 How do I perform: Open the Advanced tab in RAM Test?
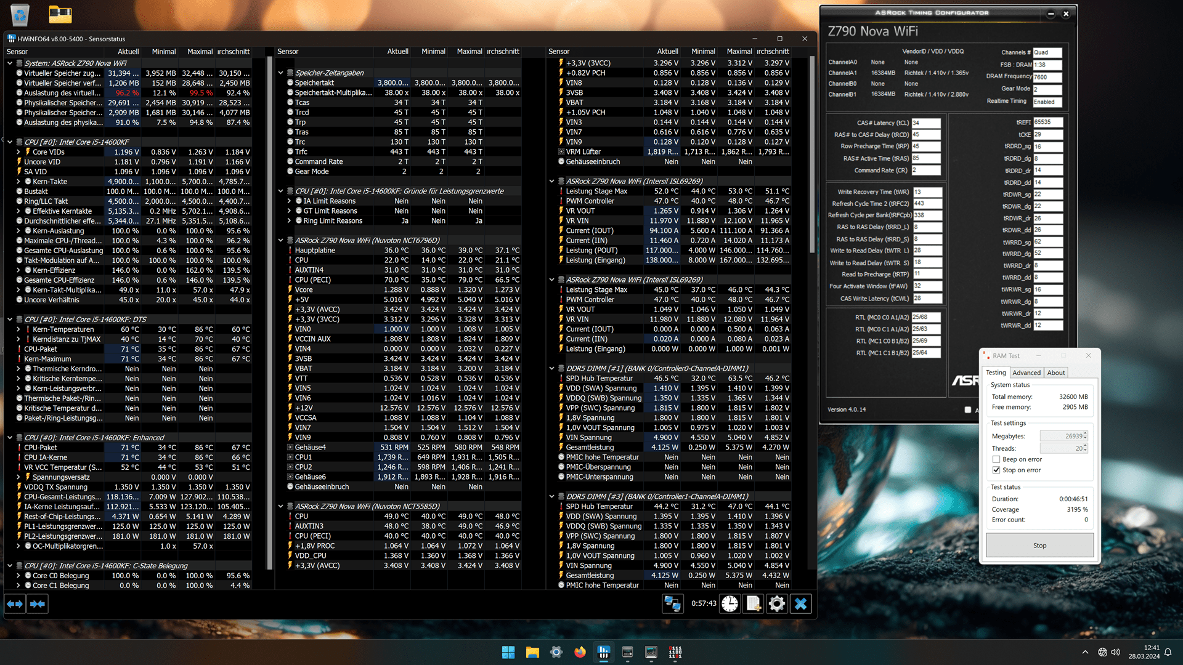point(1026,373)
